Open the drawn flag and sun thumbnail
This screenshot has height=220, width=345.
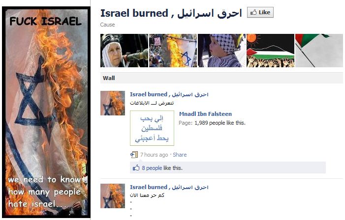270,51
